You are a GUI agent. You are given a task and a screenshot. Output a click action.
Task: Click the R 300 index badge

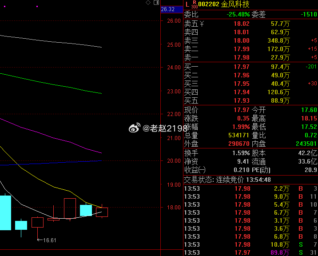[x=195, y=4]
